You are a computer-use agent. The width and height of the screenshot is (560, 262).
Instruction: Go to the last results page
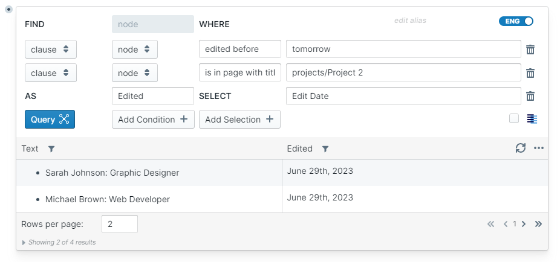538,224
